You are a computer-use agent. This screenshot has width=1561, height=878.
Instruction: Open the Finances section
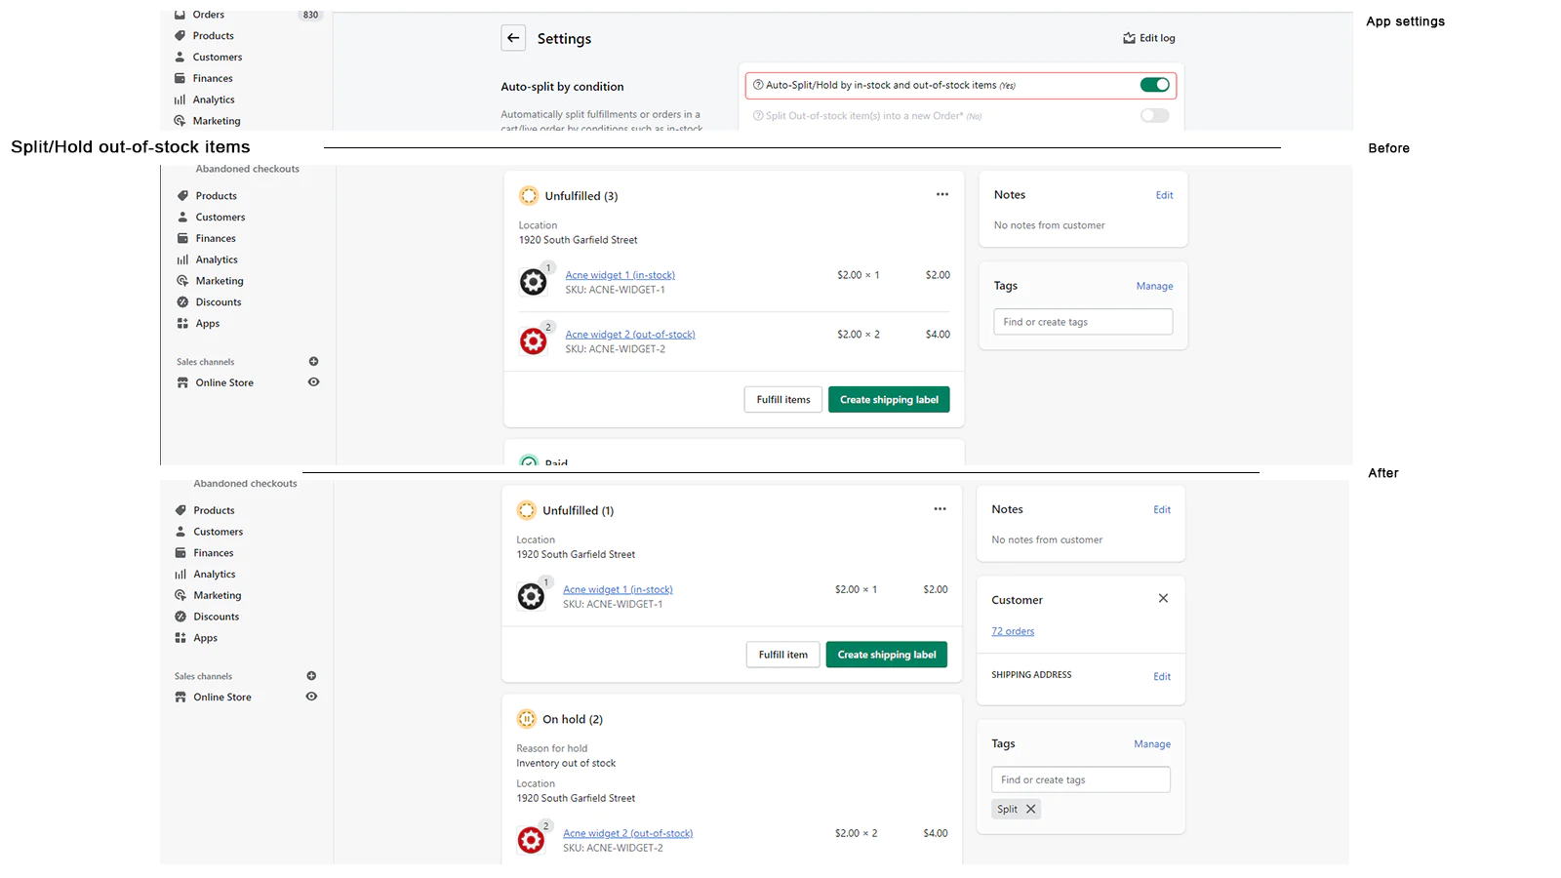tap(212, 78)
